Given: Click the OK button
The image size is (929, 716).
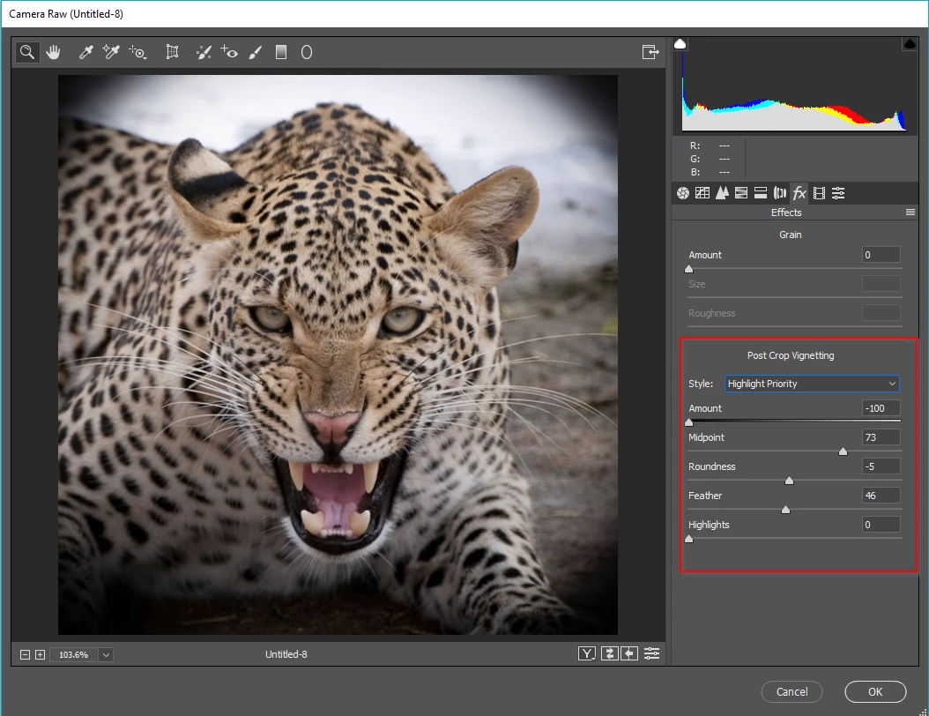Looking at the screenshot, I should click(874, 691).
